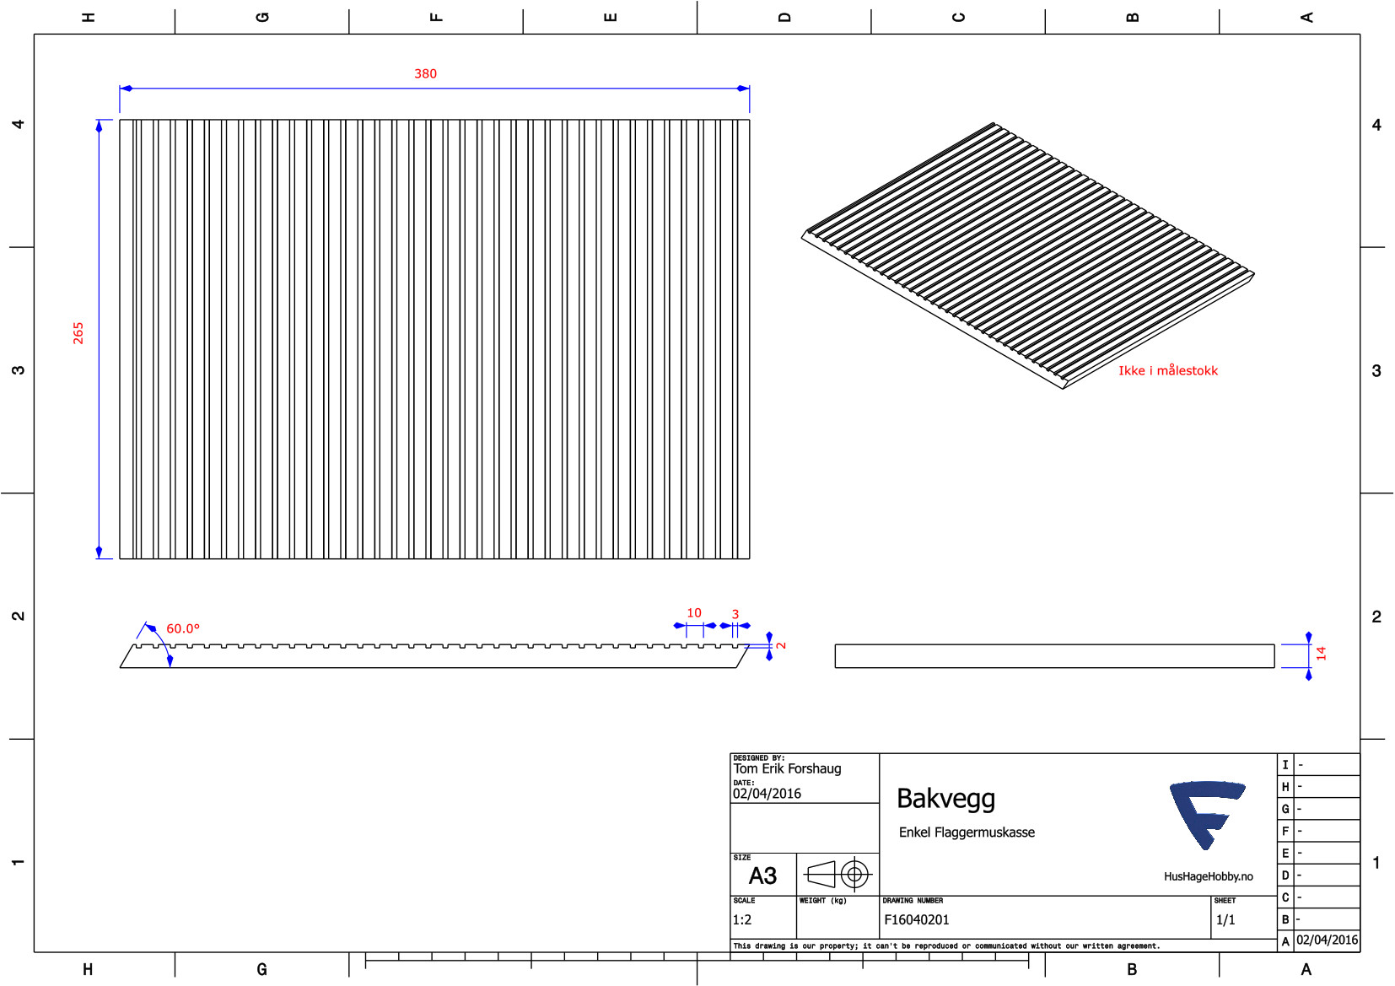Click revision row 'H' in the revision table
Viewport: 1395px width, 986px height.
(x=1319, y=786)
